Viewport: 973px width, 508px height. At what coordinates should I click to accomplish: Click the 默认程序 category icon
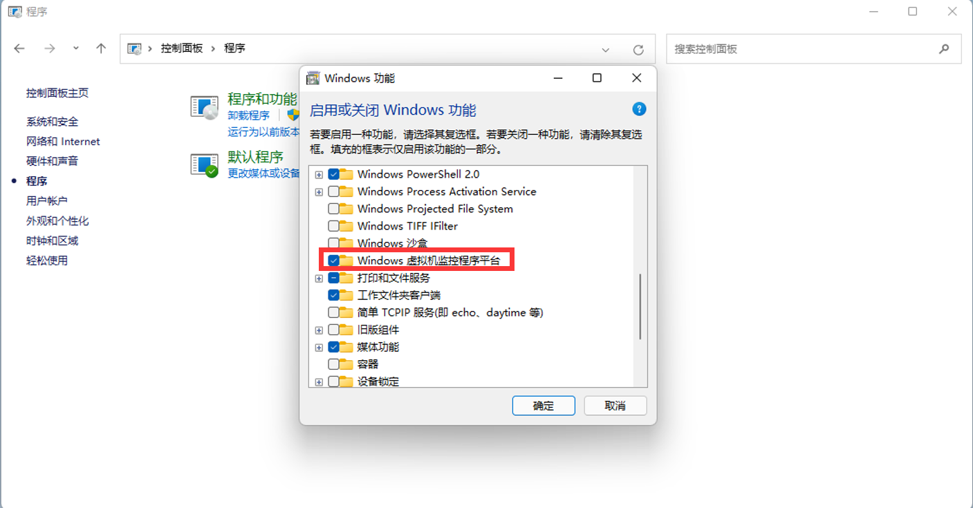tap(205, 164)
